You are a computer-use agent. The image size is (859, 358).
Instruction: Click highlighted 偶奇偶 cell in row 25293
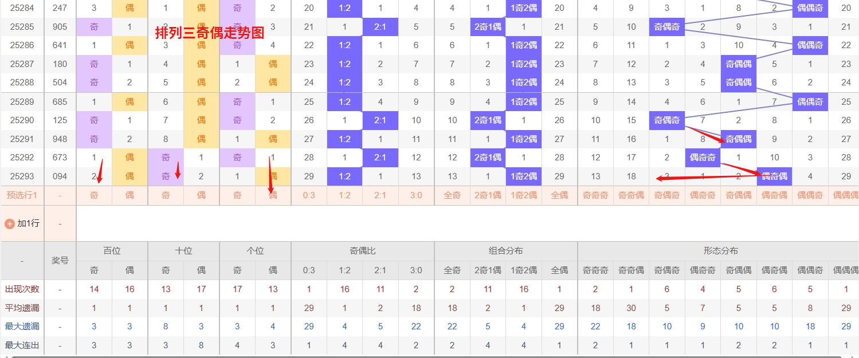click(x=774, y=176)
